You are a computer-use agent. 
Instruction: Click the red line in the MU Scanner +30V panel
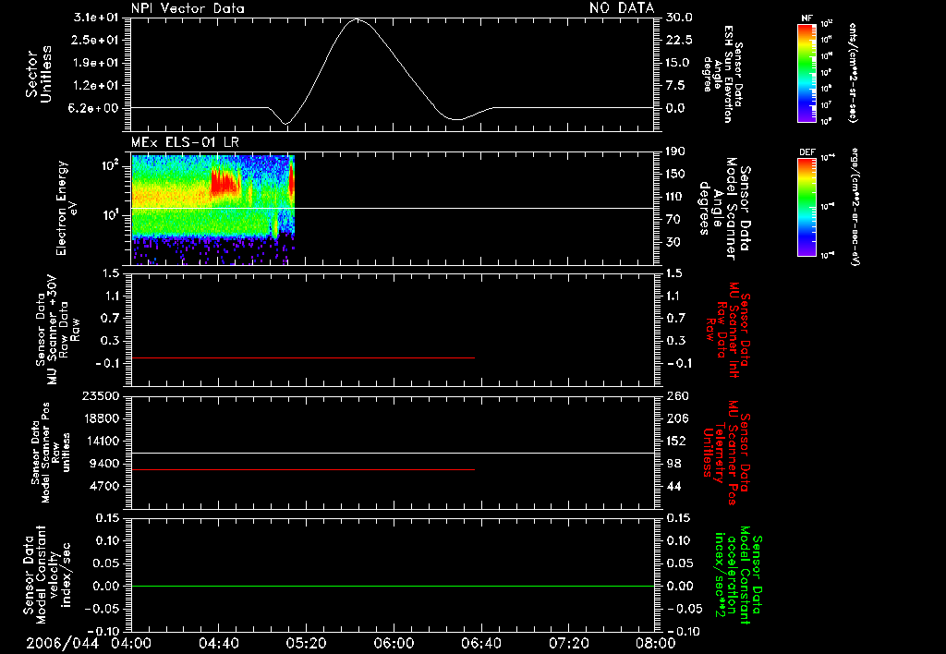tap(303, 357)
